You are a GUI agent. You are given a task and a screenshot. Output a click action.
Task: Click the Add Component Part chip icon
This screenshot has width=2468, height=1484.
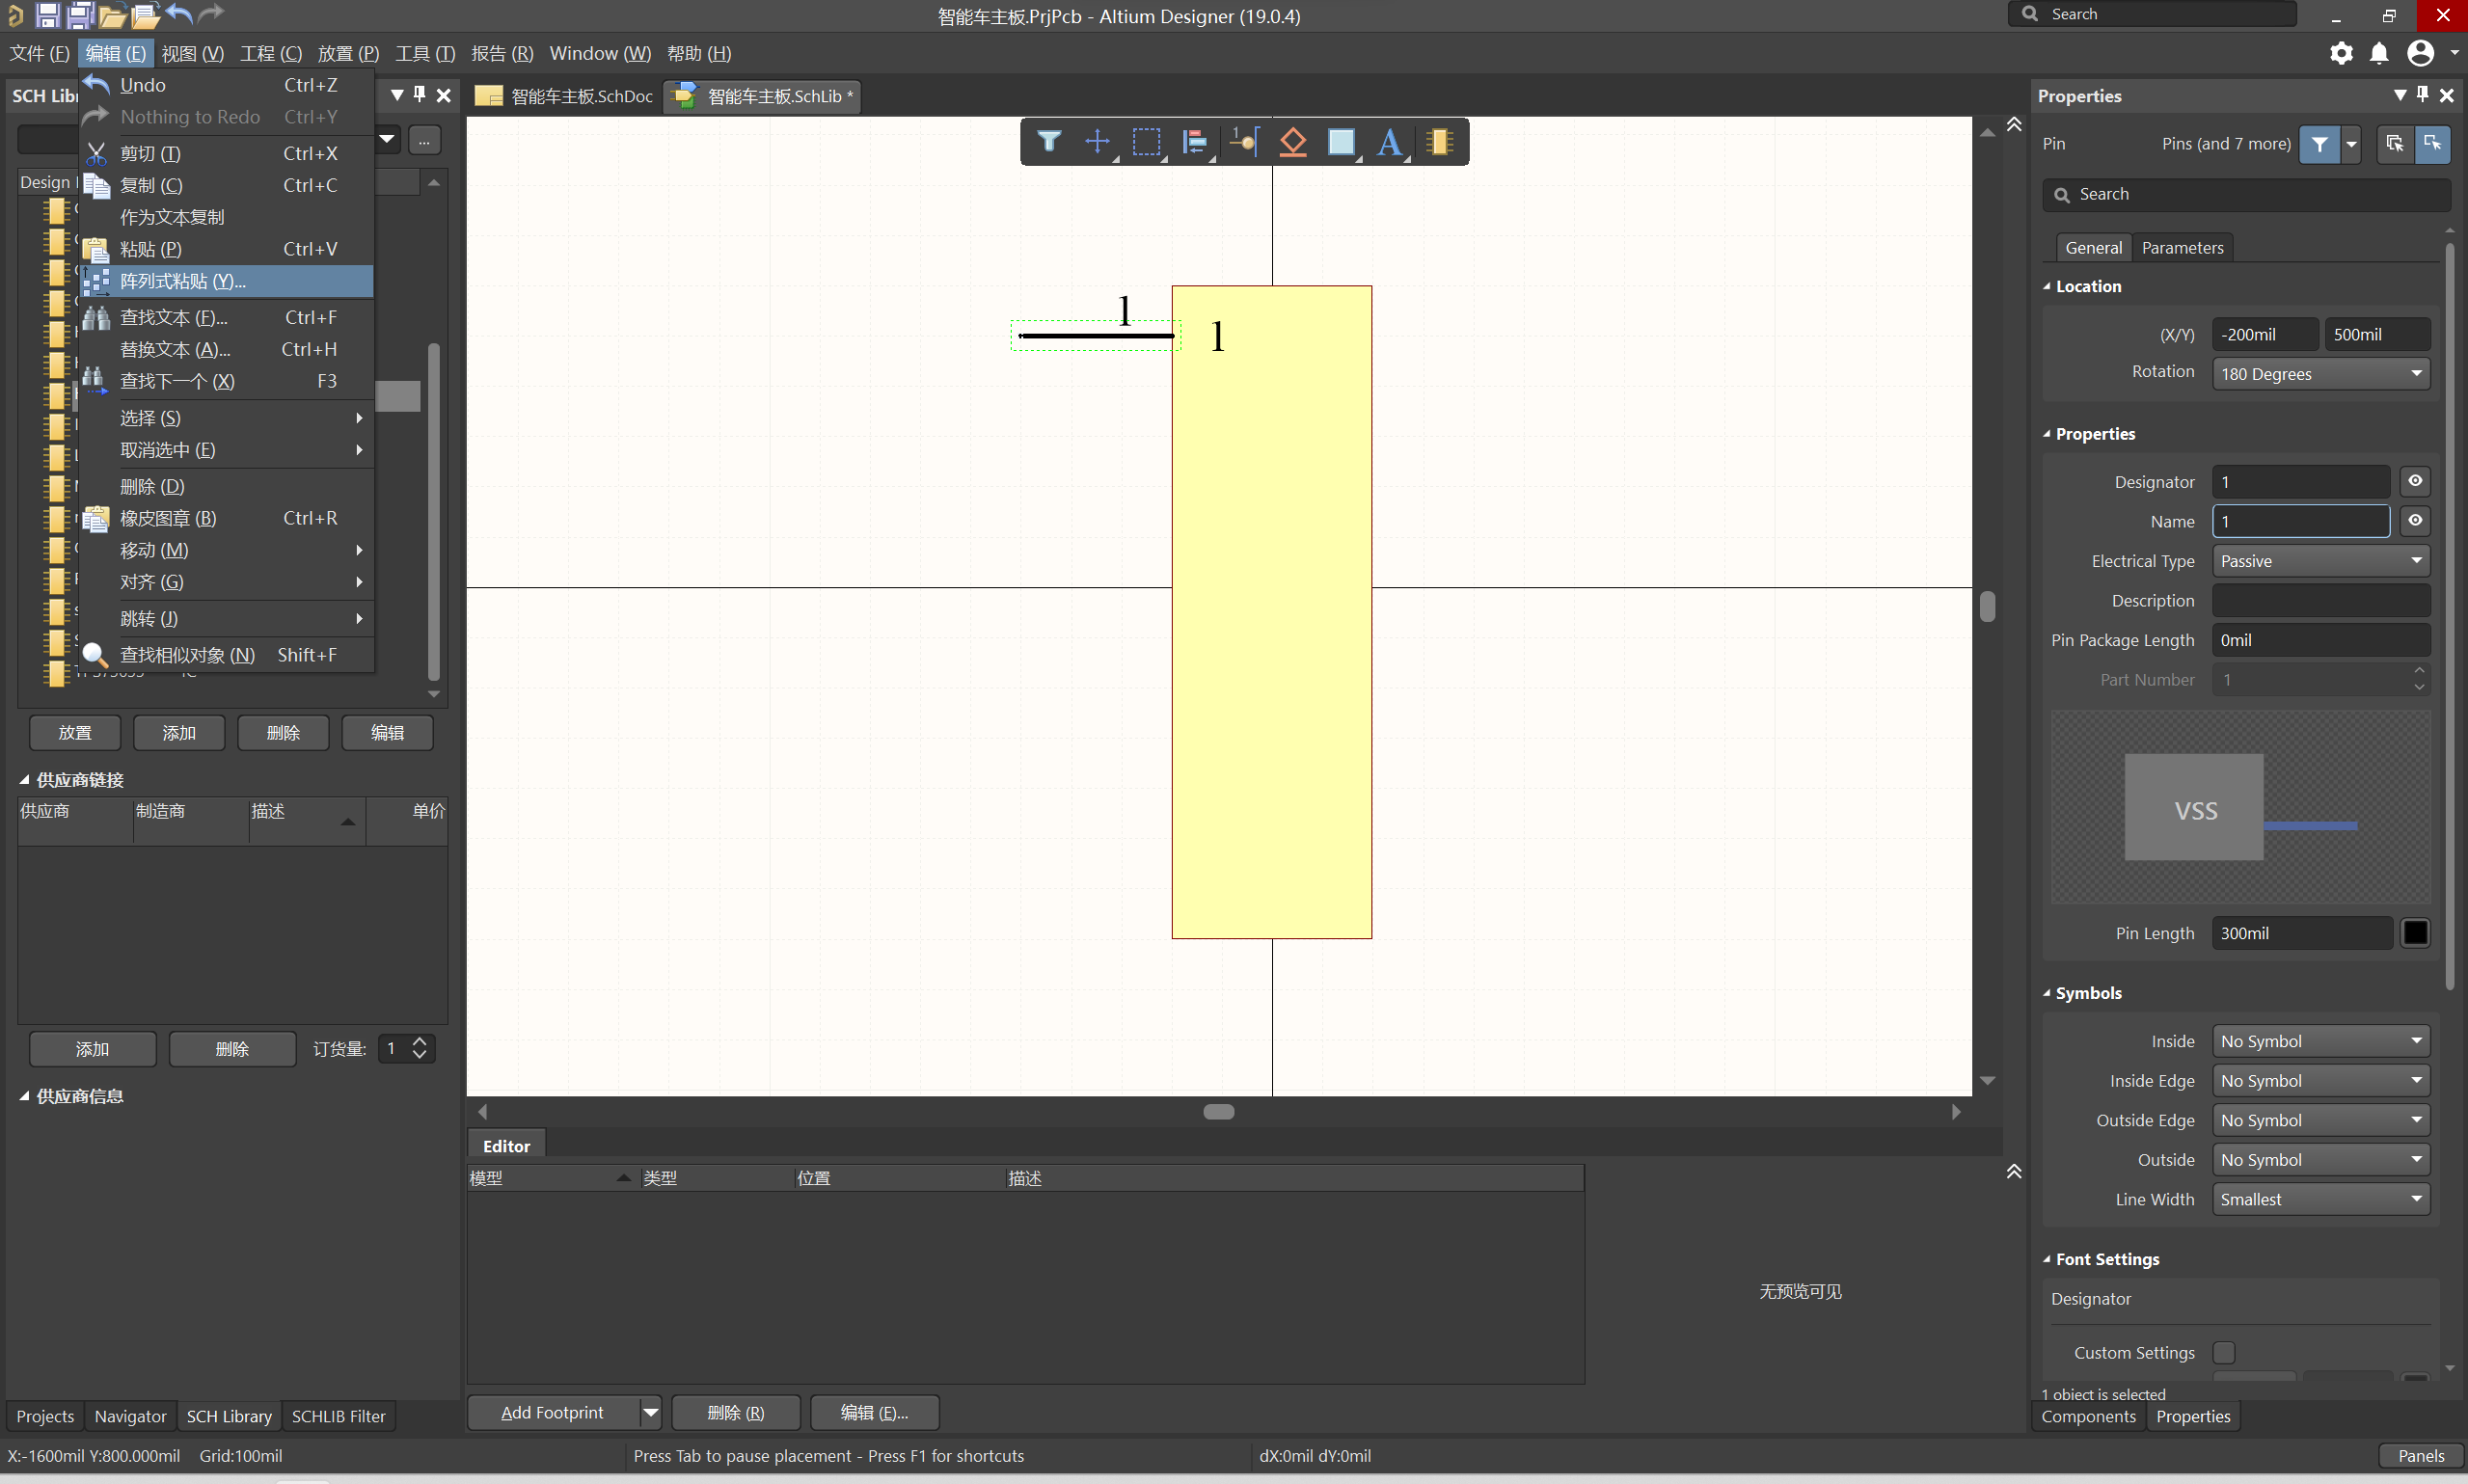tap(1439, 142)
